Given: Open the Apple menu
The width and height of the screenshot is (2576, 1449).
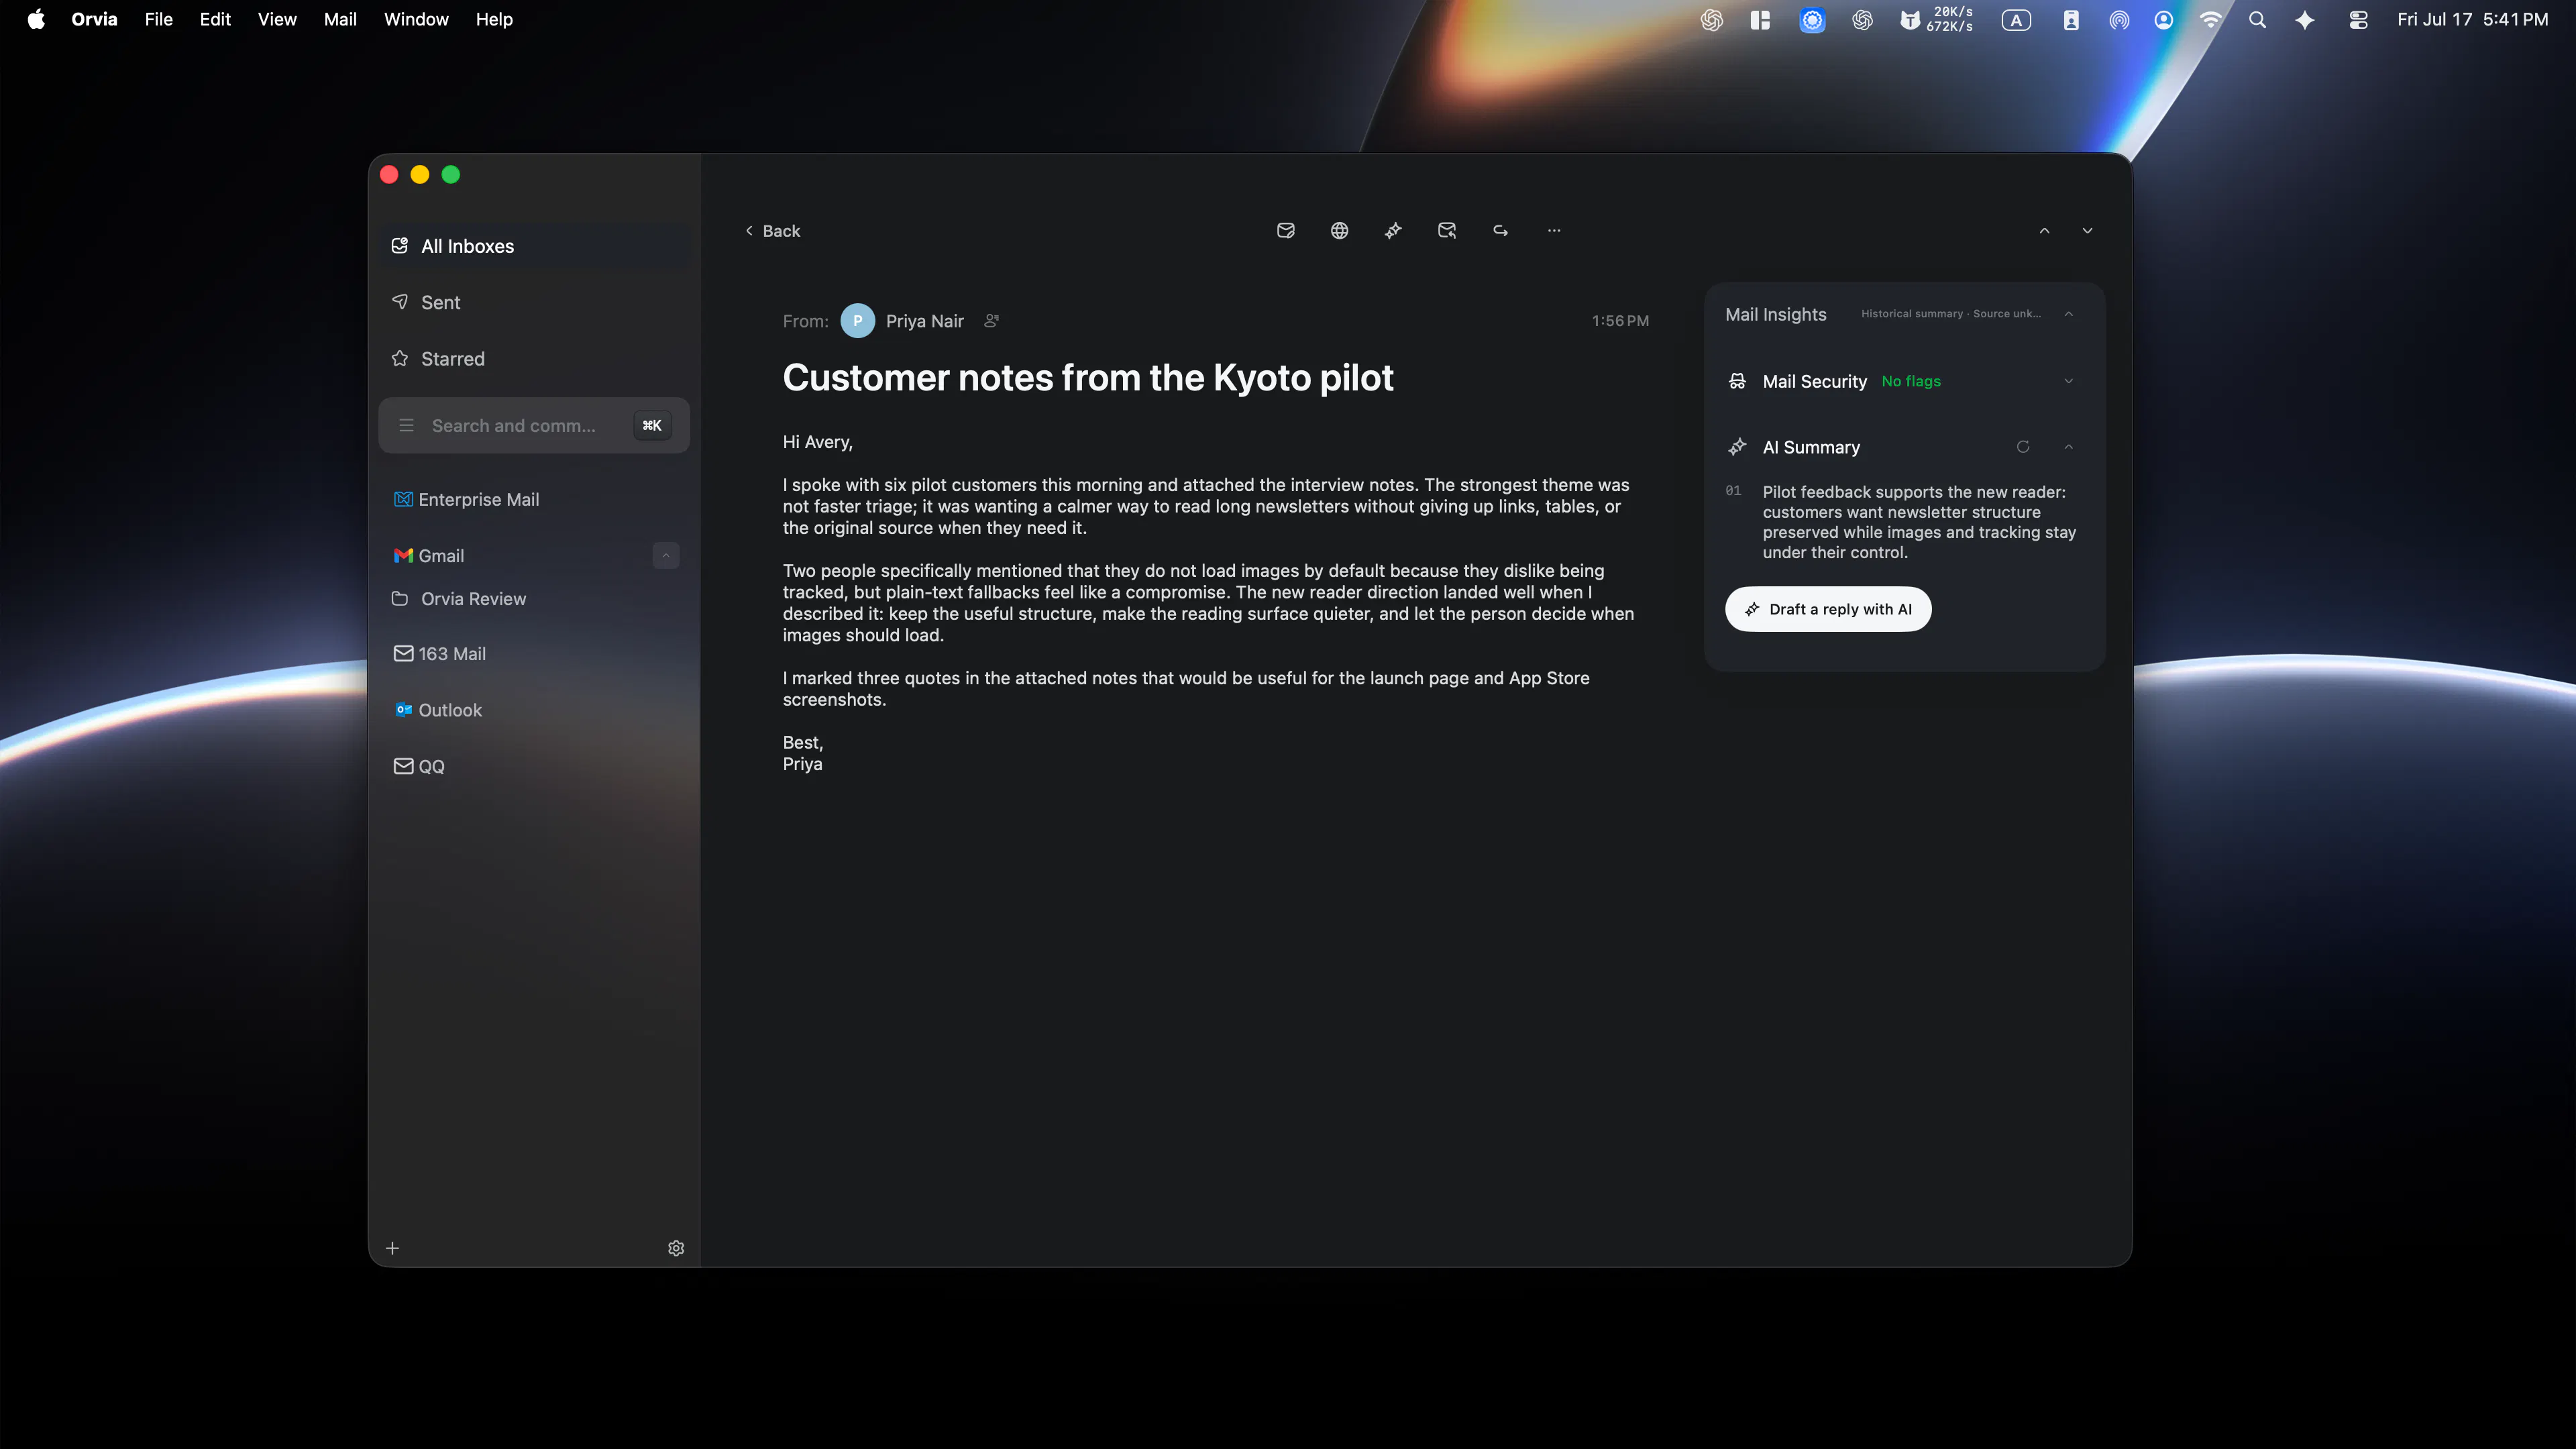Looking at the screenshot, I should 36,20.
